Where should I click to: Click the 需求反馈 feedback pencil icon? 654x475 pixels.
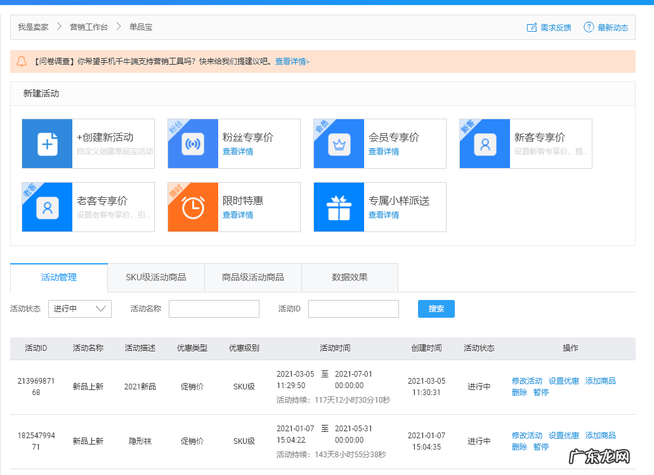pos(531,27)
